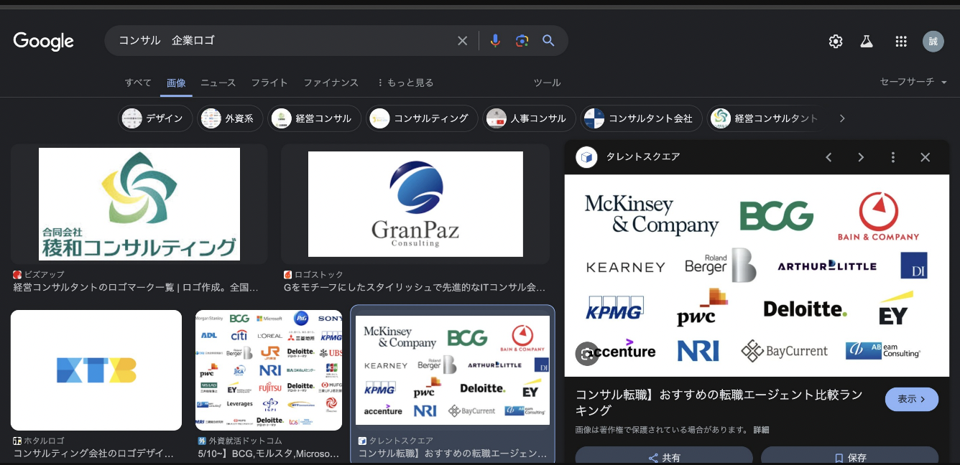Click the タレントスクエア source favicon in panel
The height and width of the screenshot is (465, 960).
click(587, 157)
